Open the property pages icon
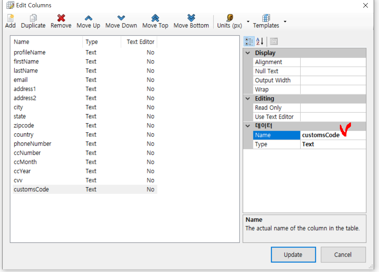Viewport: 379px width, 272px height. 273,41
